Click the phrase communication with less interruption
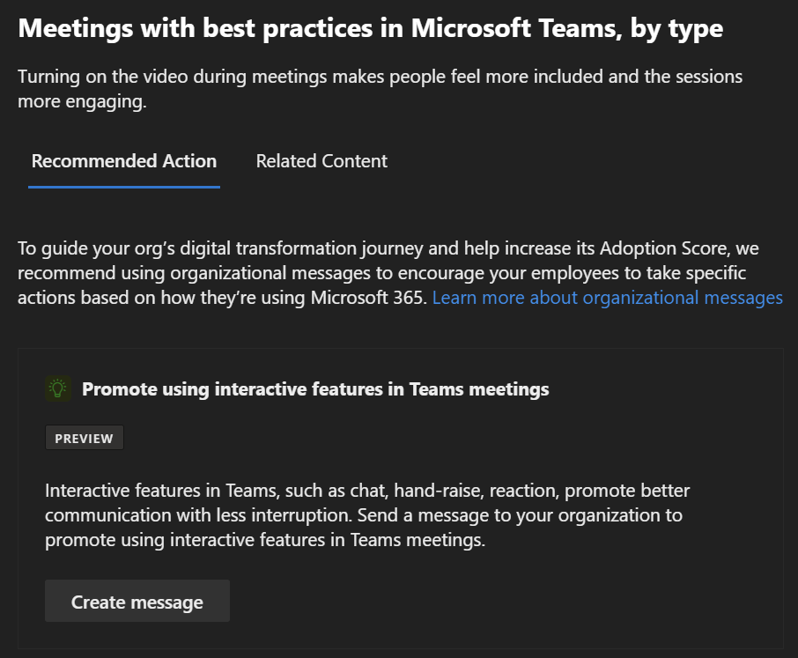The width and height of the screenshot is (798, 658). [x=198, y=515]
